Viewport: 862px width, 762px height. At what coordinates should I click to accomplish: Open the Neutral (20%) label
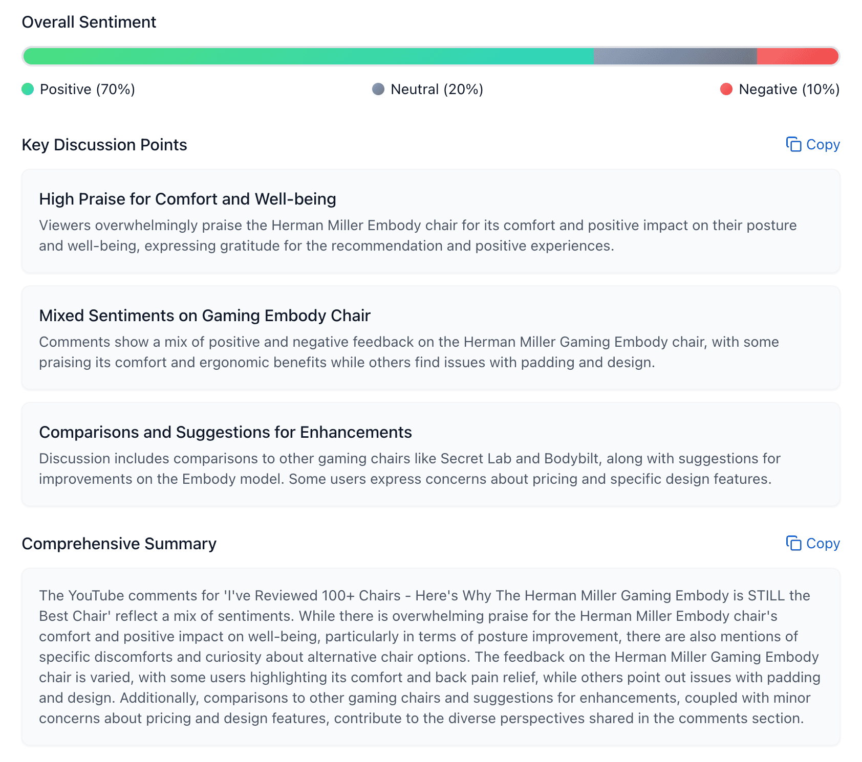pyautogui.click(x=437, y=89)
